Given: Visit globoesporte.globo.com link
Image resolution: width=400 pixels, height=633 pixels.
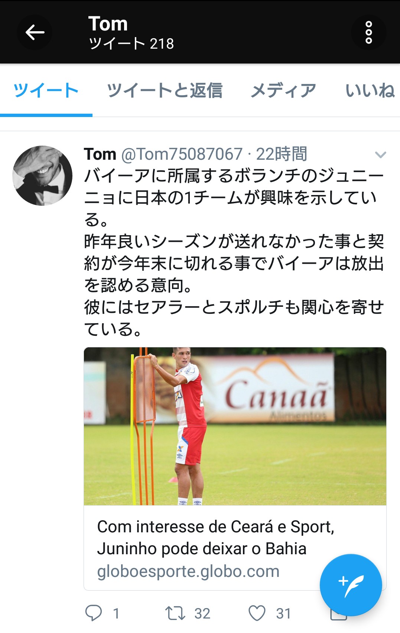Looking at the screenshot, I should [x=188, y=571].
